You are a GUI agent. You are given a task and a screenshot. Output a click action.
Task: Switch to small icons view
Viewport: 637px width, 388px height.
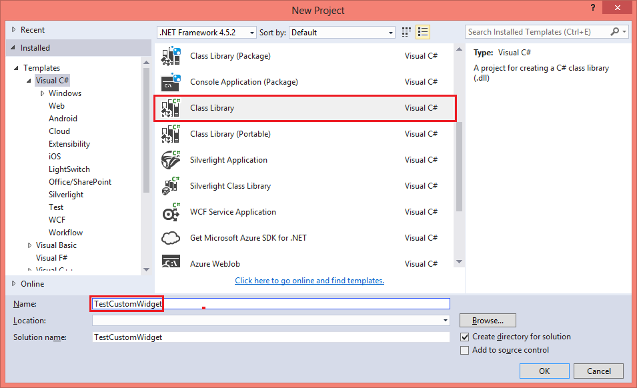coord(406,32)
